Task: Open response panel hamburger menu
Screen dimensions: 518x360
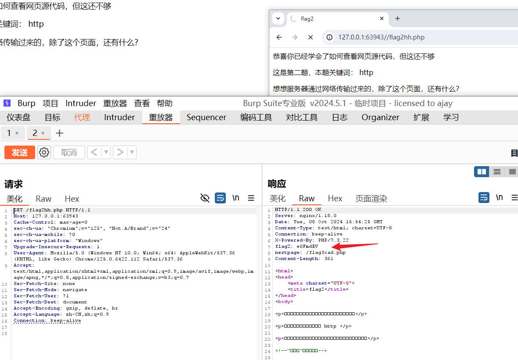Action: click(x=514, y=198)
